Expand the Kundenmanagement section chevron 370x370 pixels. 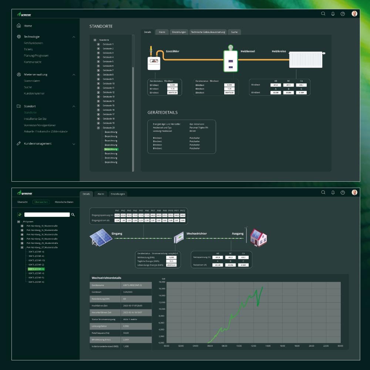(74, 144)
